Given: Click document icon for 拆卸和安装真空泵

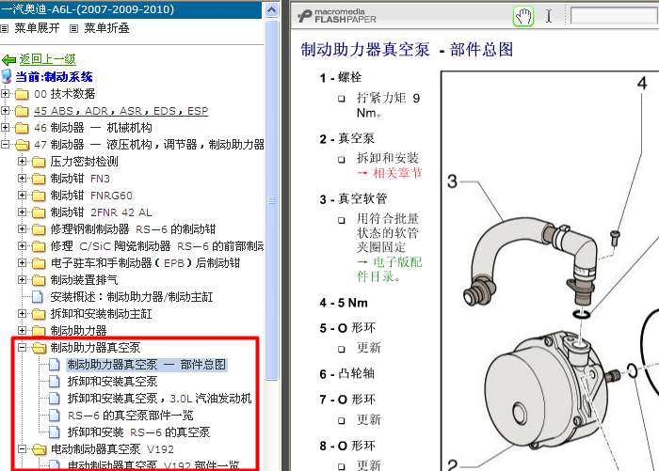Looking at the screenshot, I should click(55, 381).
